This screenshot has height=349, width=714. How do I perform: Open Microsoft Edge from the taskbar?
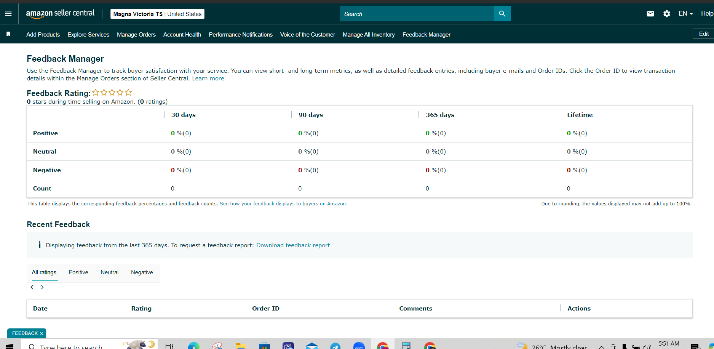(x=194, y=346)
